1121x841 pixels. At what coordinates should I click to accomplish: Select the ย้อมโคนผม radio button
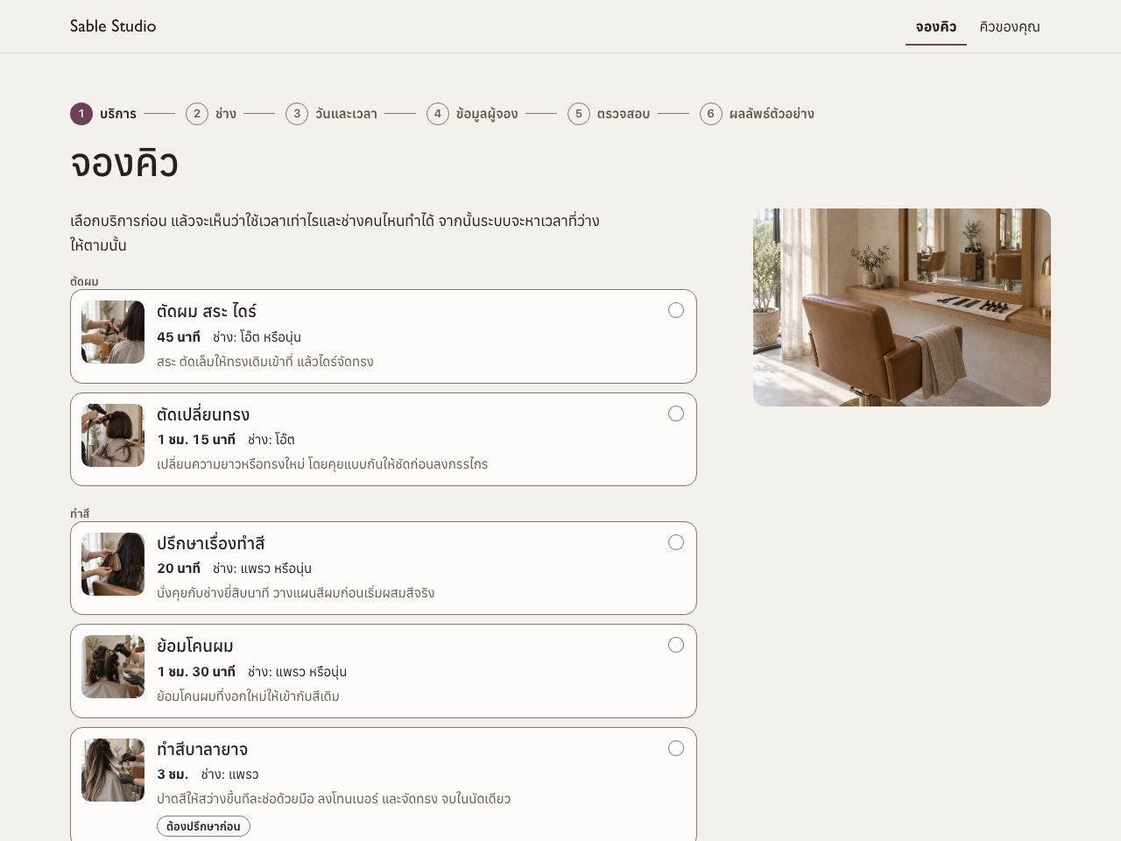point(676,645)
